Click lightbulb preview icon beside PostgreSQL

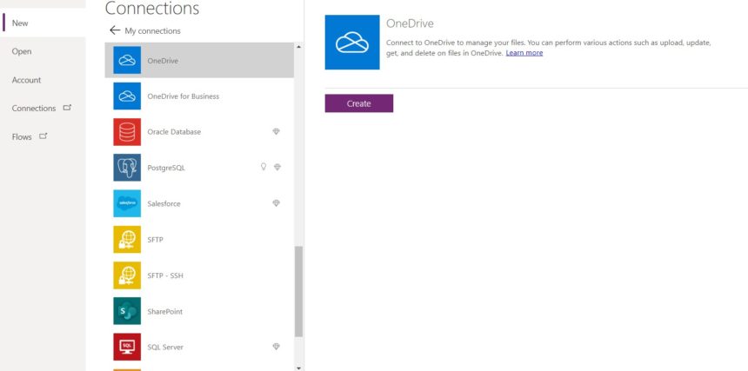[263, 167]
